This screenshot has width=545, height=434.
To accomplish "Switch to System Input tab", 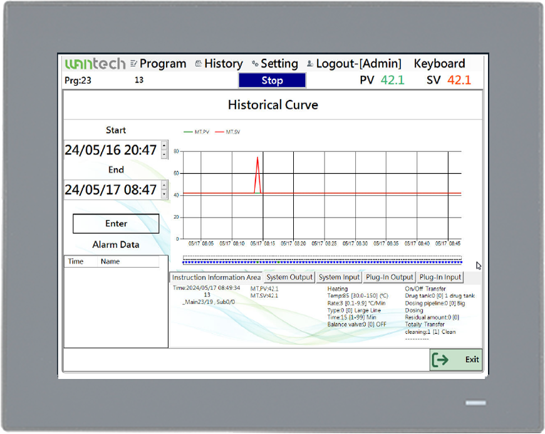I will pyautogui.click(x=339, y=277).
